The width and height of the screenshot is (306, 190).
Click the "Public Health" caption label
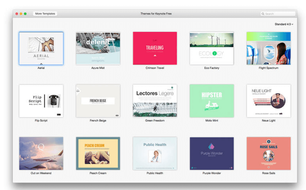[155, 173]
